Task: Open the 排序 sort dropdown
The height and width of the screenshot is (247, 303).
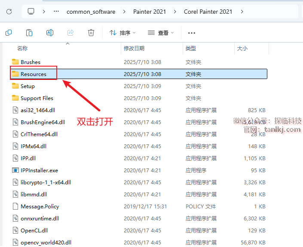Action: point(122,33)
